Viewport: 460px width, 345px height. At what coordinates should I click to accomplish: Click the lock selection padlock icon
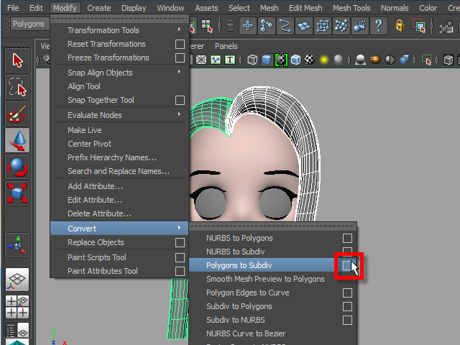400,27
